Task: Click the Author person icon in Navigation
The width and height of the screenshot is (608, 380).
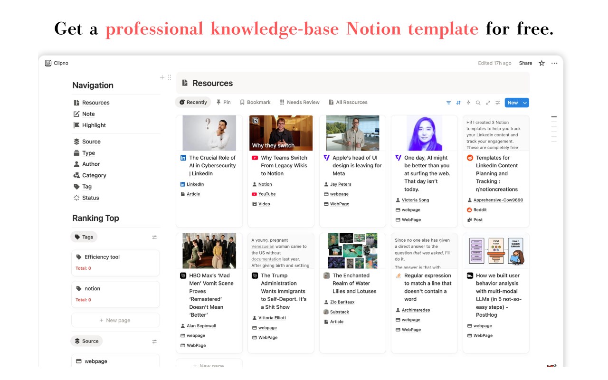Action: (76, 164)
